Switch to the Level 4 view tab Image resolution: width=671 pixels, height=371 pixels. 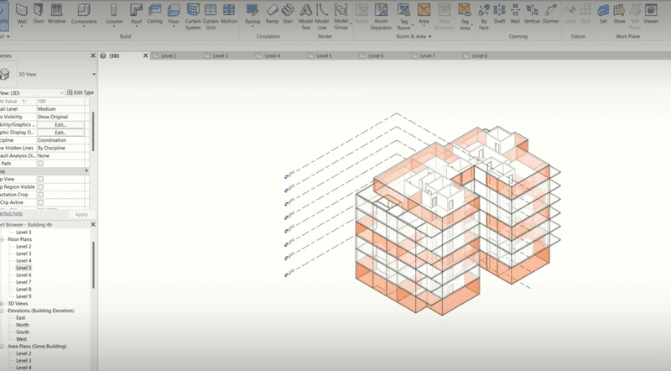click(x=272, y=55)
